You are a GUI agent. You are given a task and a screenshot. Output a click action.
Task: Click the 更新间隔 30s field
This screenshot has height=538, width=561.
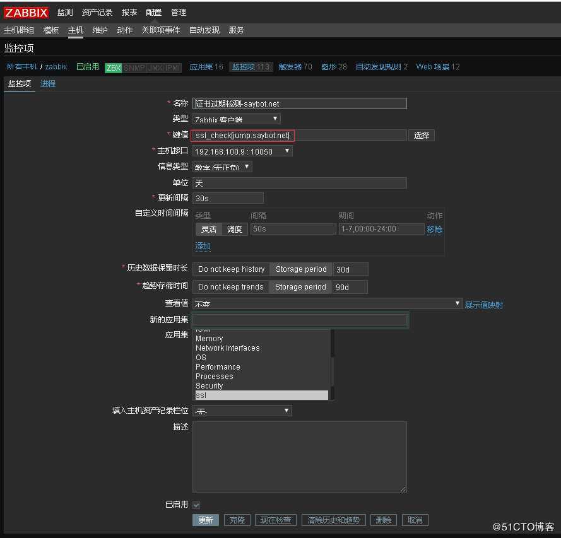228,198
